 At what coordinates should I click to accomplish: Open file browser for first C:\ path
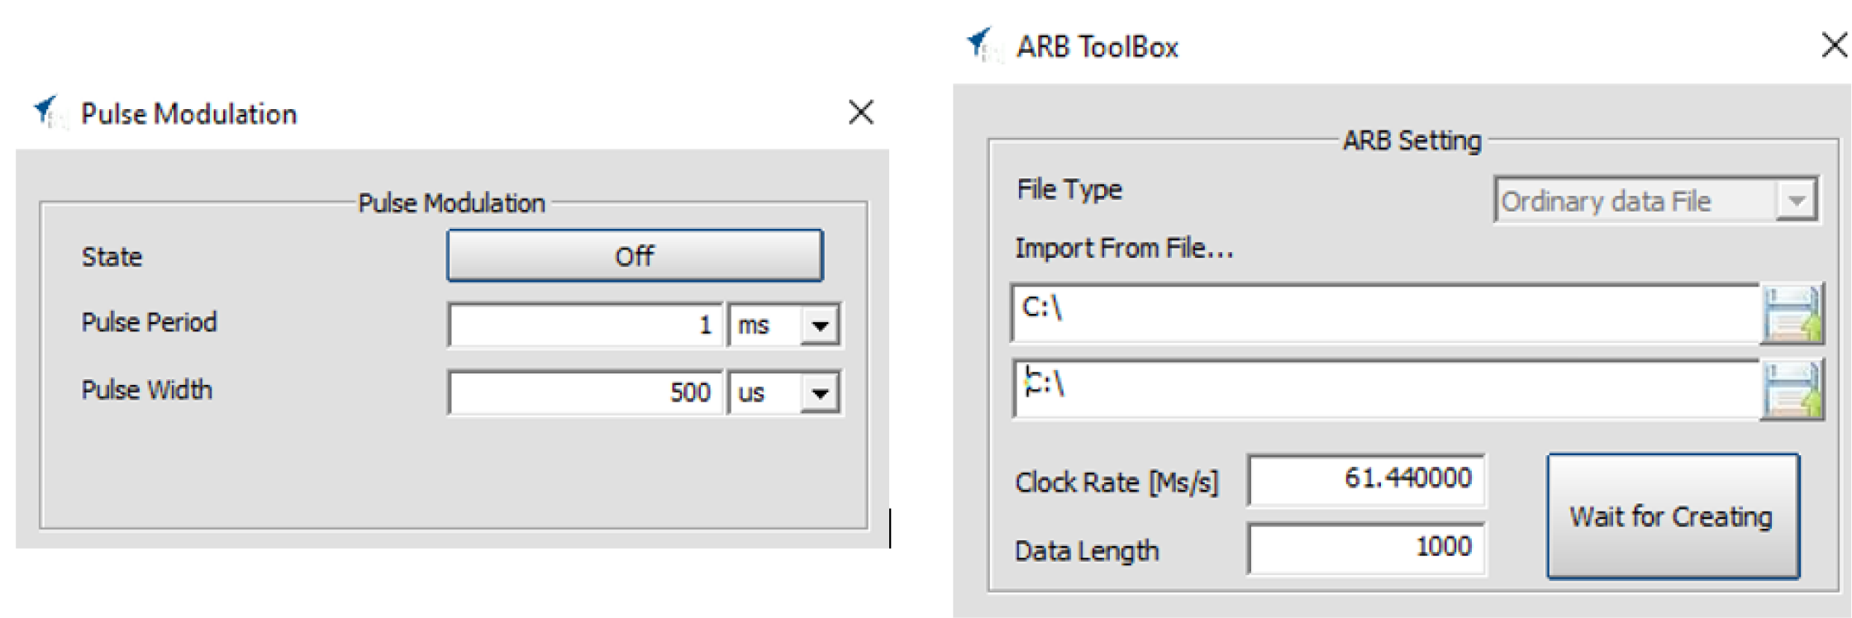1790,314
